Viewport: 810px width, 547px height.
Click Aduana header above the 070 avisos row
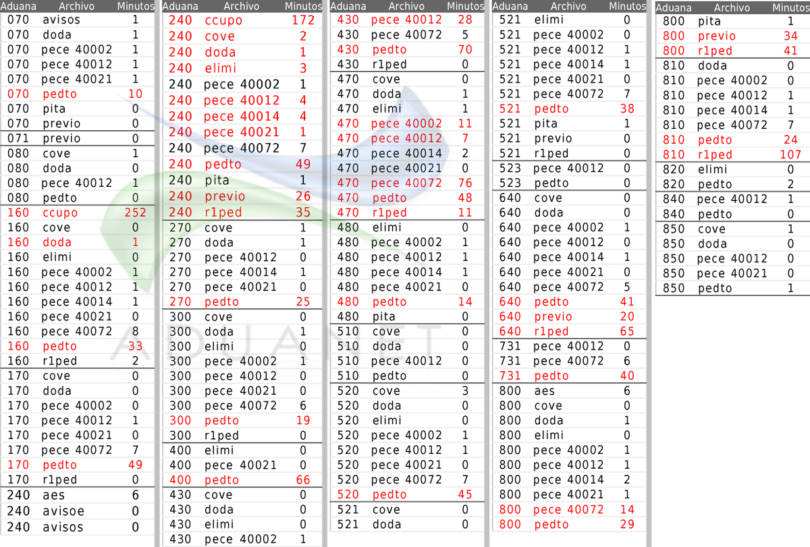[20, 6]
